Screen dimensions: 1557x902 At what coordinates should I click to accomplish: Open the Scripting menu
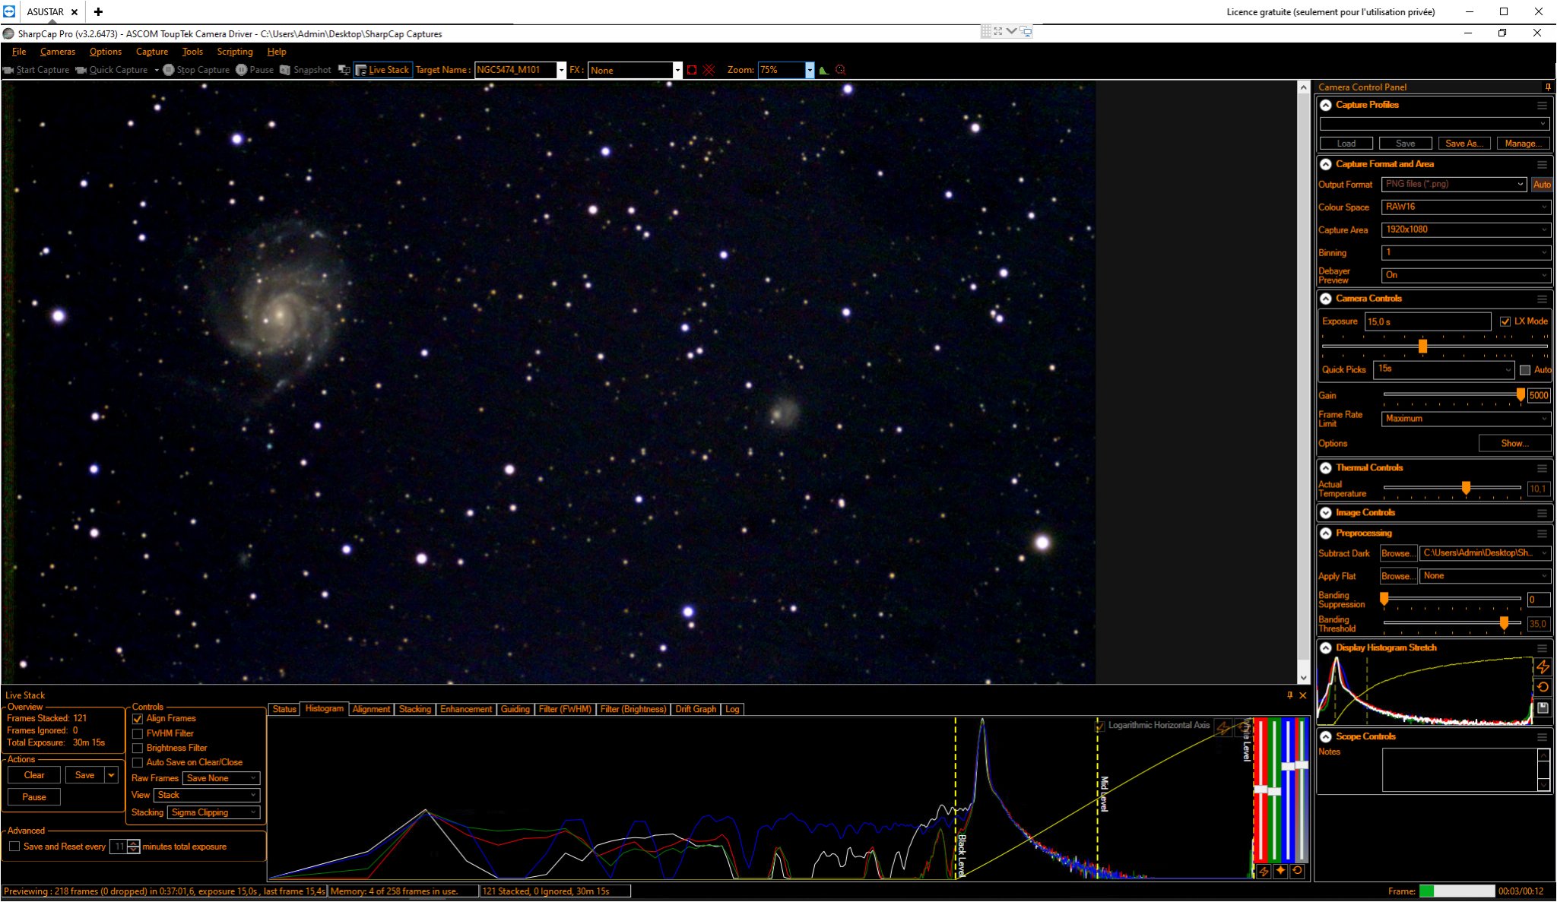pos(235,52)
